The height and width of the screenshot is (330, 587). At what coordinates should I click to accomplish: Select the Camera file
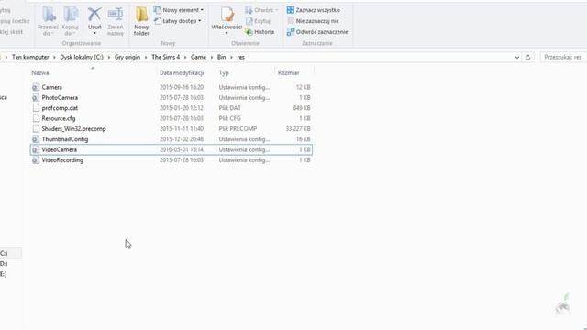pyautogui.click(x=52, y=87)
